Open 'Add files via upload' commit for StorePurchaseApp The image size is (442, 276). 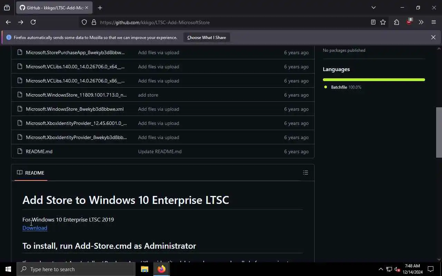click(x=158, y=52)
